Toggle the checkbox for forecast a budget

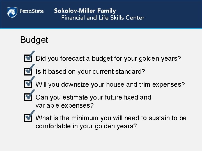[x=28, y=58]
